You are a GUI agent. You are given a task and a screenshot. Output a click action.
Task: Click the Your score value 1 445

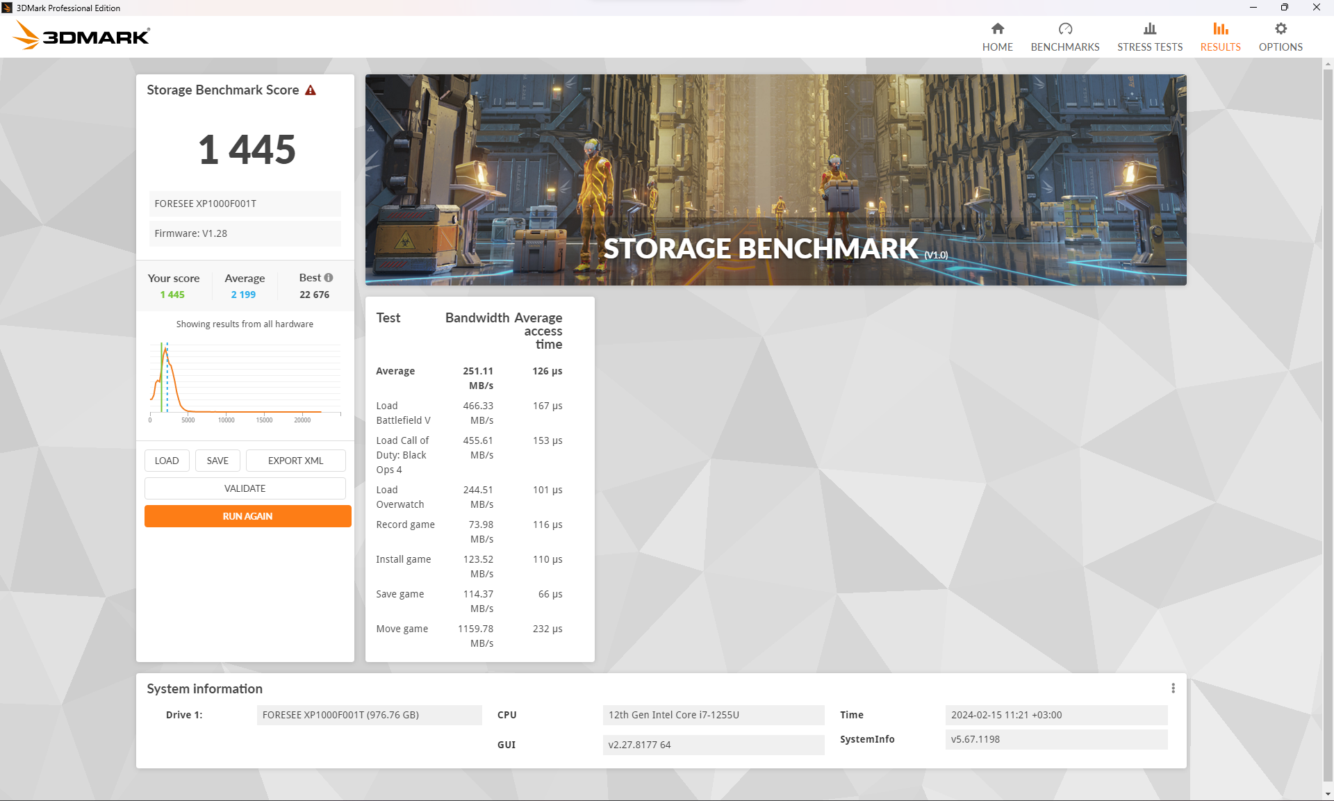[172, 295]
